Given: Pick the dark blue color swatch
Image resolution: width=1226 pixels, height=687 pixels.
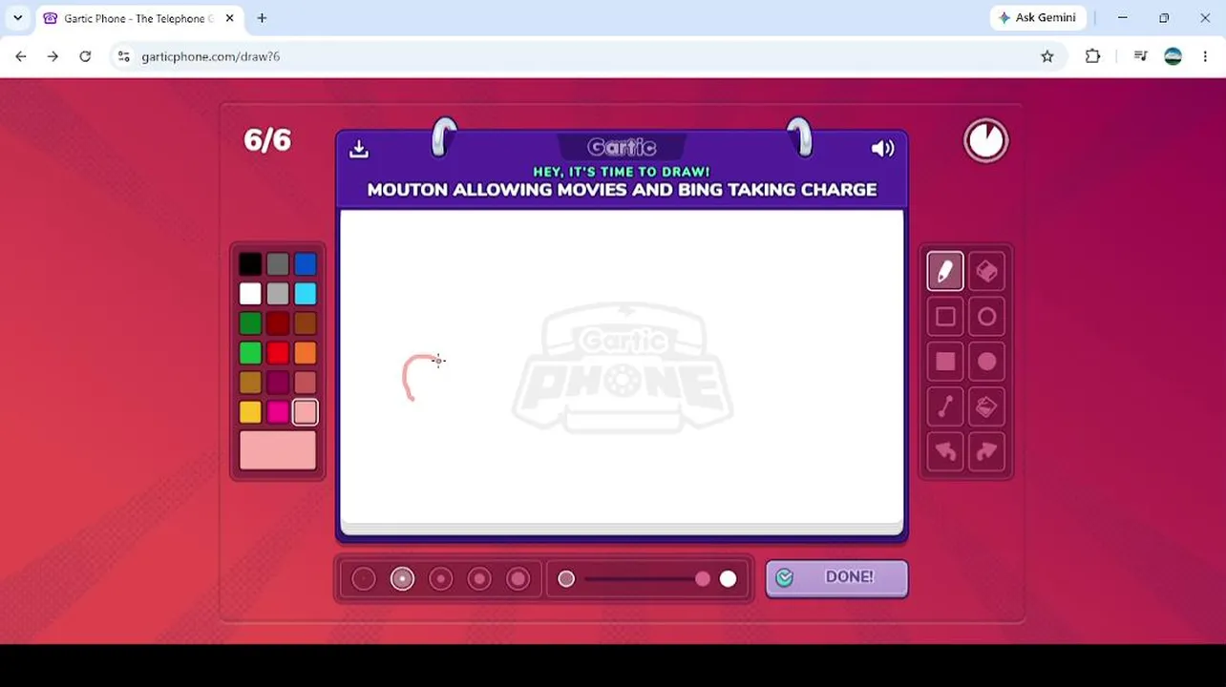Looking at the screenshot, I should pyautogui.click(x=306, y=264).
